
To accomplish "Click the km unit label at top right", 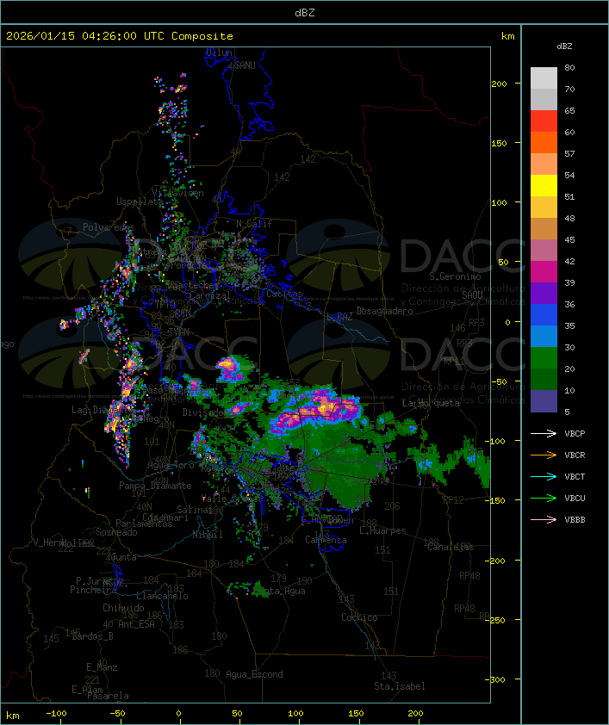I will click(x=507, y=36).
